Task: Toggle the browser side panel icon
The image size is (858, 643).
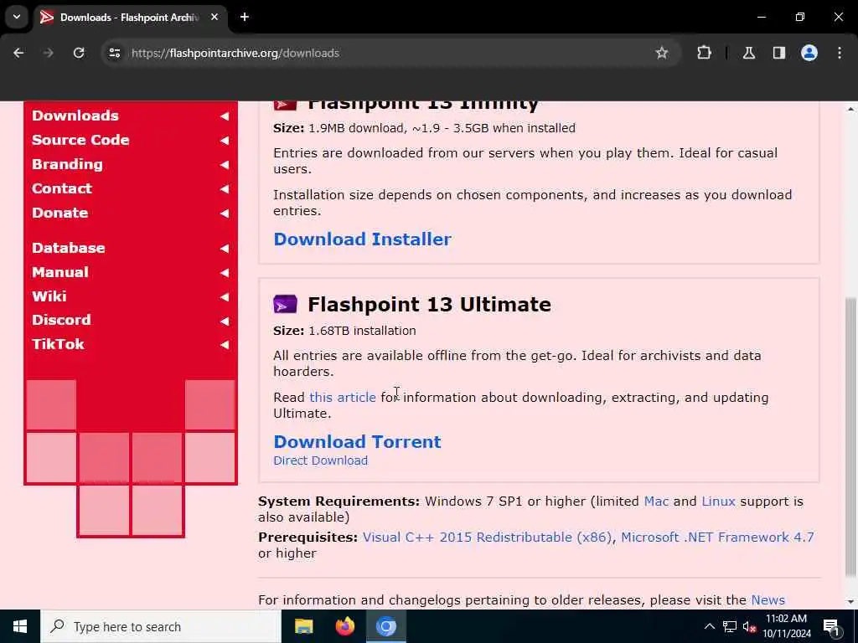Action: point(778,53)
